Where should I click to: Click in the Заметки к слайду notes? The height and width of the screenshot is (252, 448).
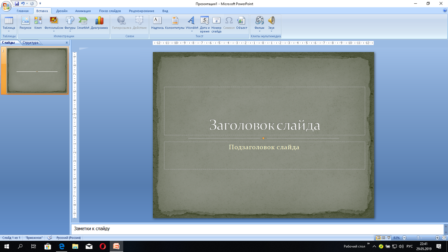click(258, 228)
